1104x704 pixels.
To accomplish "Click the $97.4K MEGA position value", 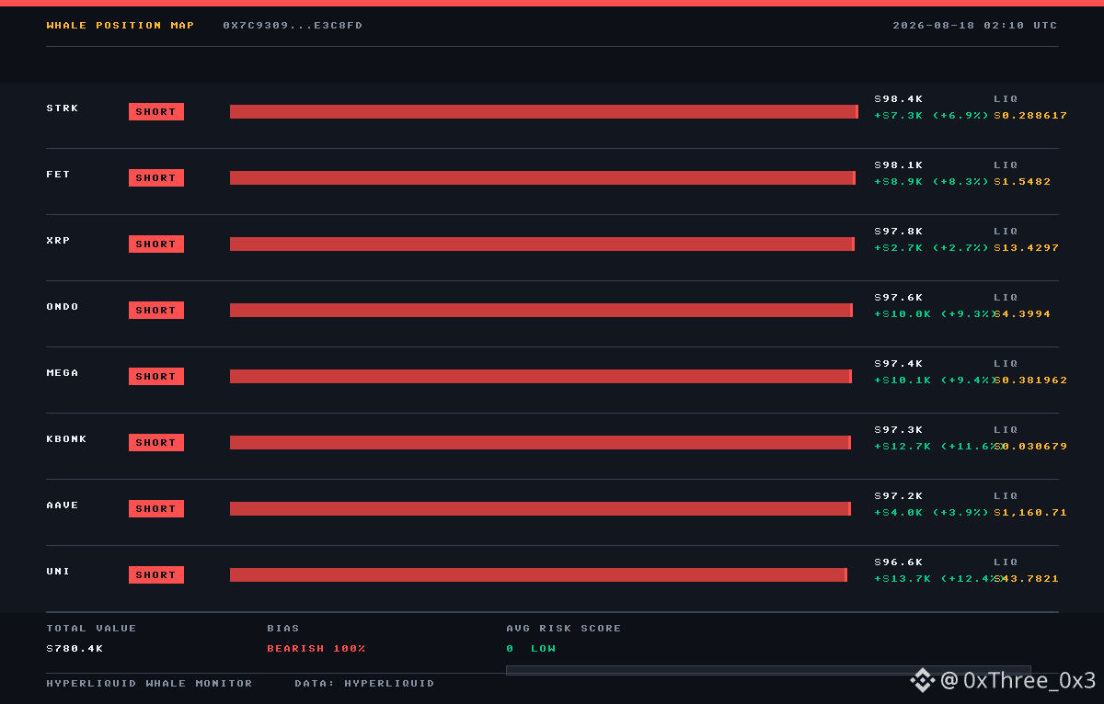I will click(898, 364).
